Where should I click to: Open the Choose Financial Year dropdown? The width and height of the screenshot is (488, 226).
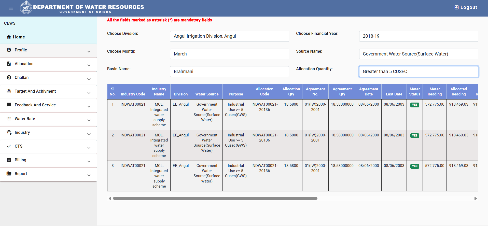[419, 36]
